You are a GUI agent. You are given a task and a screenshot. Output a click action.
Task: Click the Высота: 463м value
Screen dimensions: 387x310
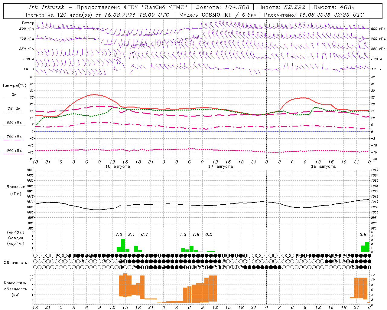point(334,7)
